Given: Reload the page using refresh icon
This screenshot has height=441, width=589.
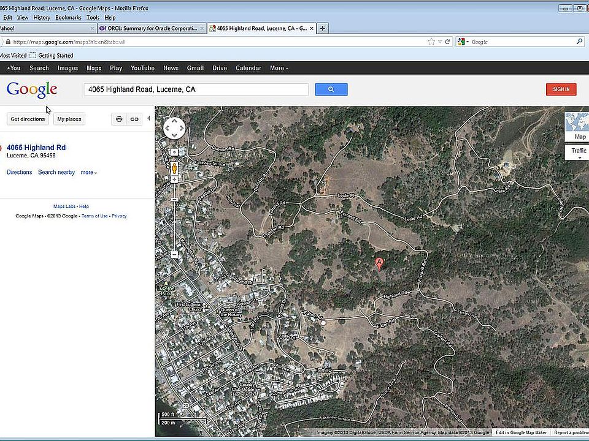Looking at the screenshot, I should [x=447, y=42].
